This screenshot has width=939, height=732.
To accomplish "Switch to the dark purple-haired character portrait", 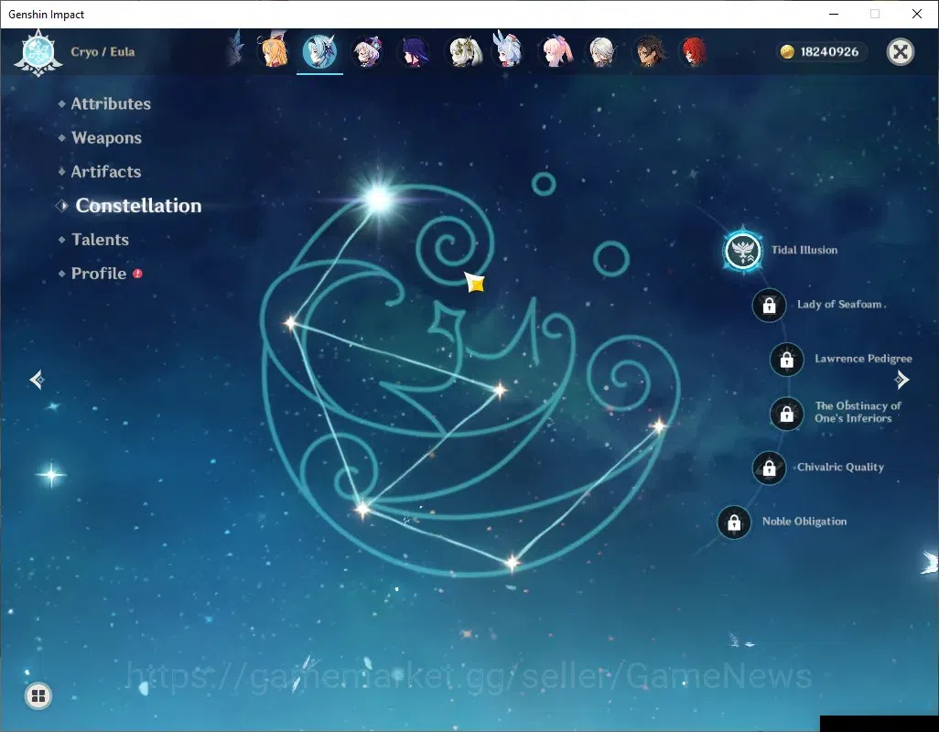I will click(414, 51).
